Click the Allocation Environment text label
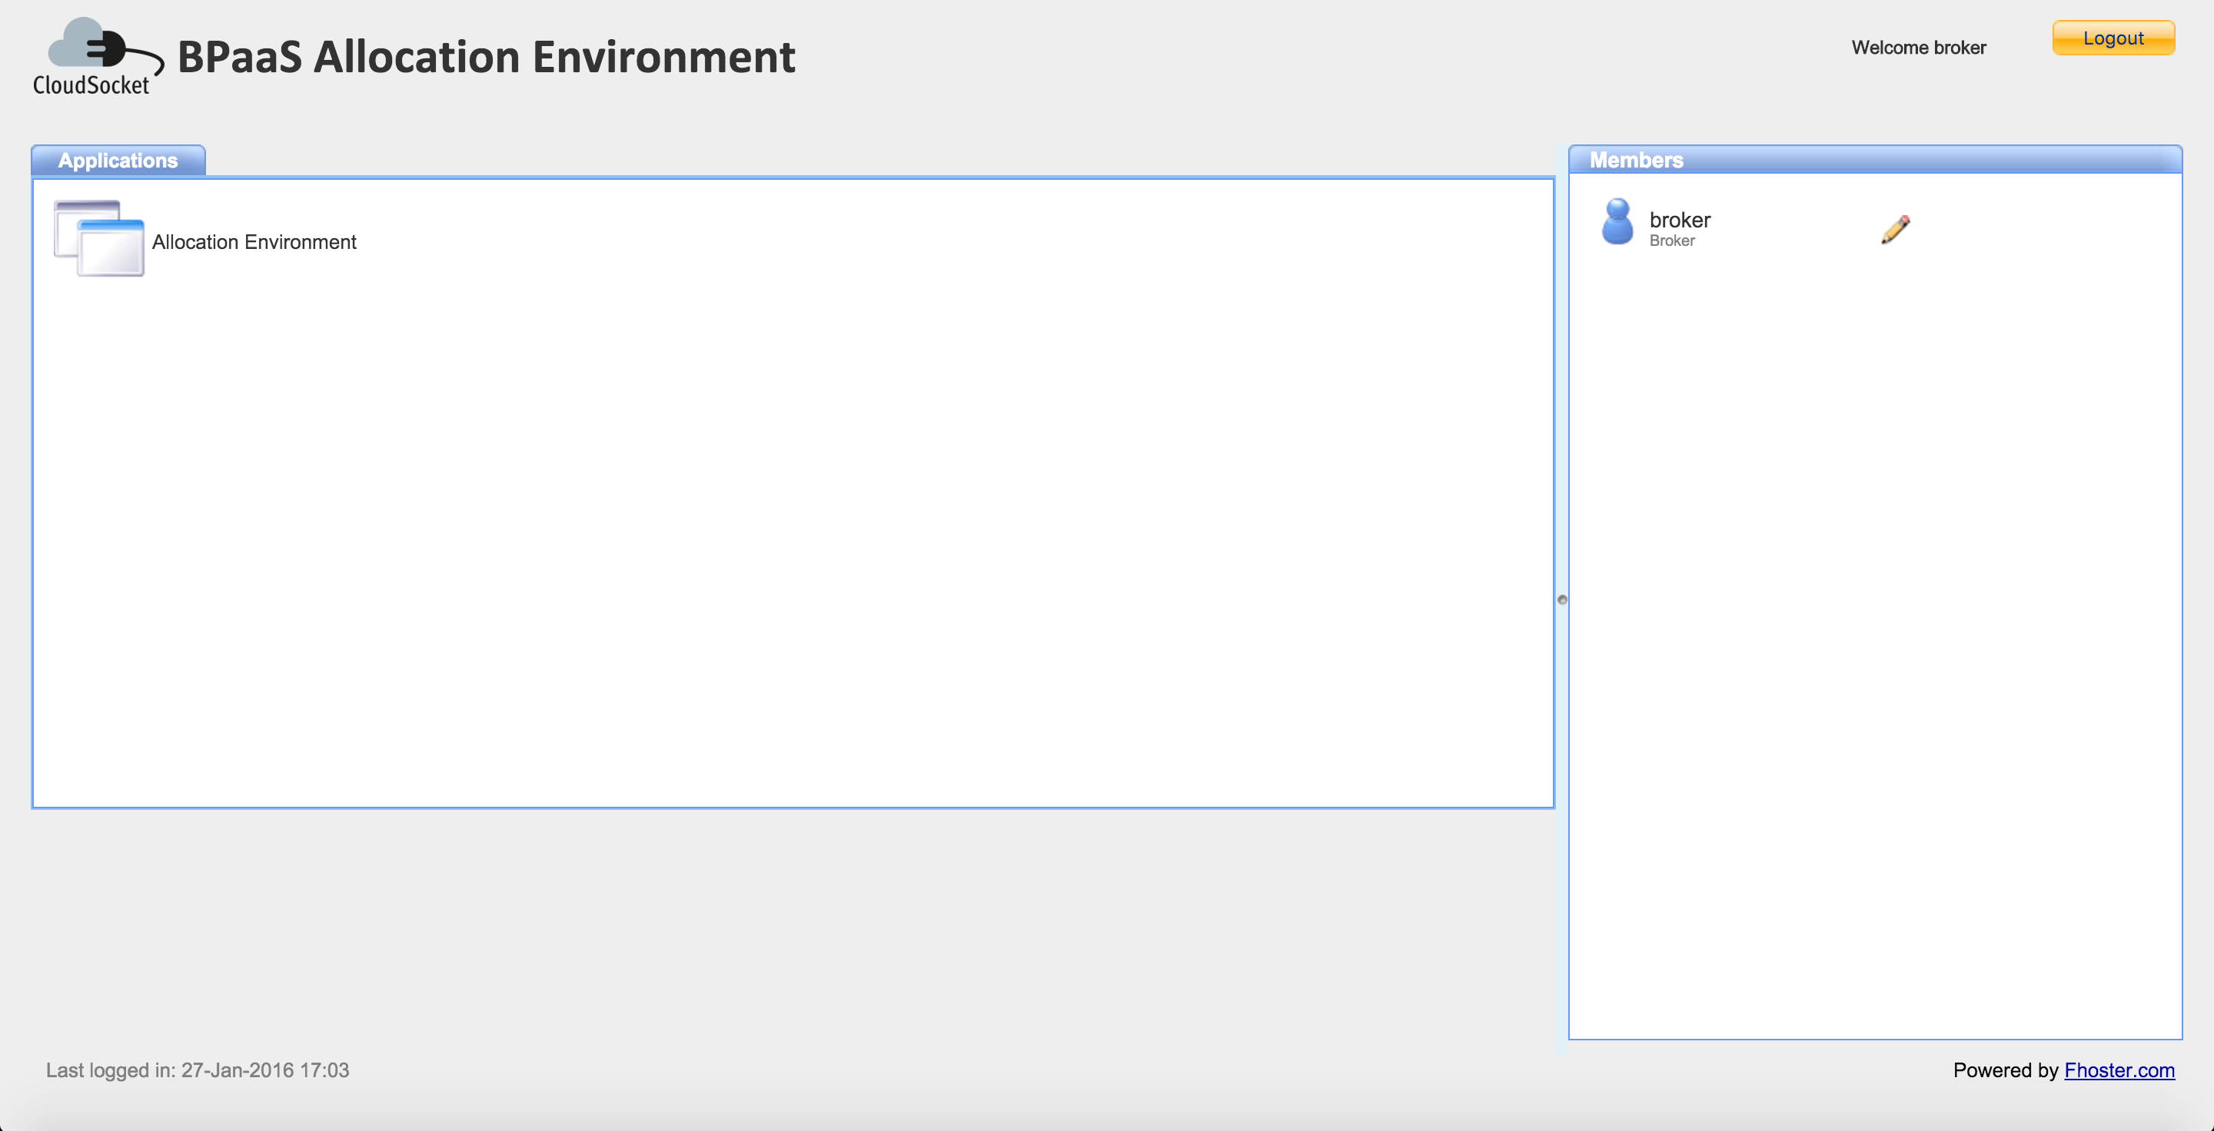 (254, 242)
